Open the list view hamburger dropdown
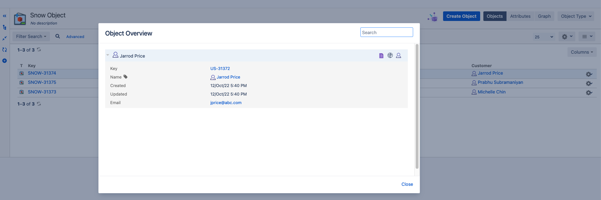 (587, 36)
